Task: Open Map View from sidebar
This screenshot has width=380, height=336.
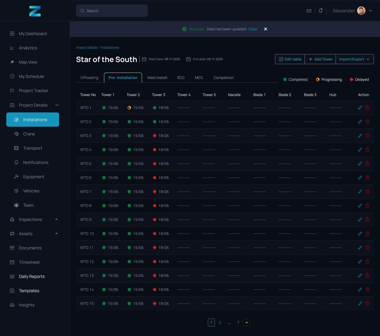Action: (28, 62)
